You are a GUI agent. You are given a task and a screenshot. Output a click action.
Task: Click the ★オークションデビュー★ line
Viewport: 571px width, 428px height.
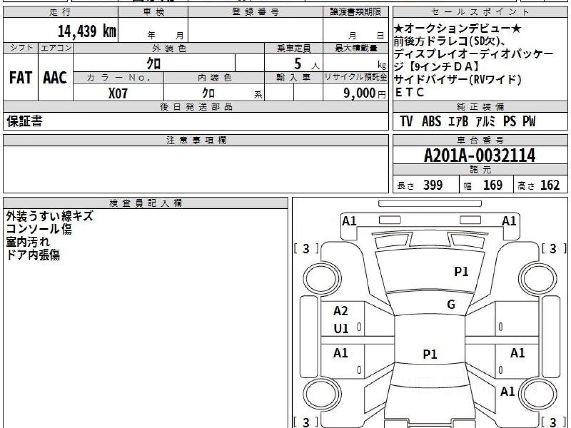click(458, 29)
